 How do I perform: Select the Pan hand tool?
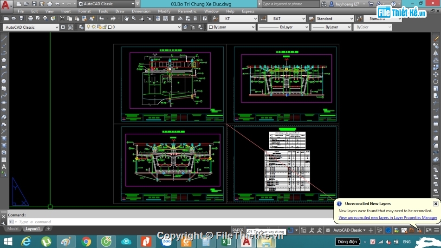(x=127, y=19)
